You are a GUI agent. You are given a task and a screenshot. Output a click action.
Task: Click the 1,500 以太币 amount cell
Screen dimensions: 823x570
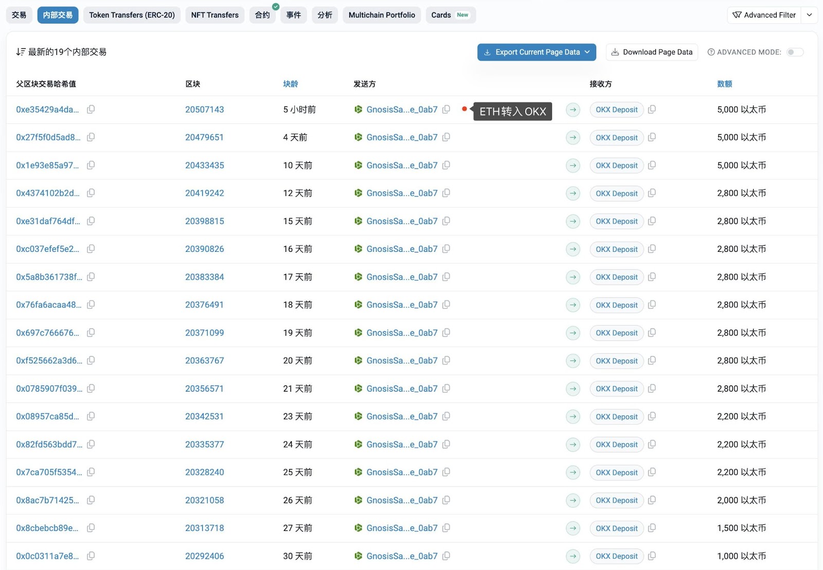pos(742,528)
